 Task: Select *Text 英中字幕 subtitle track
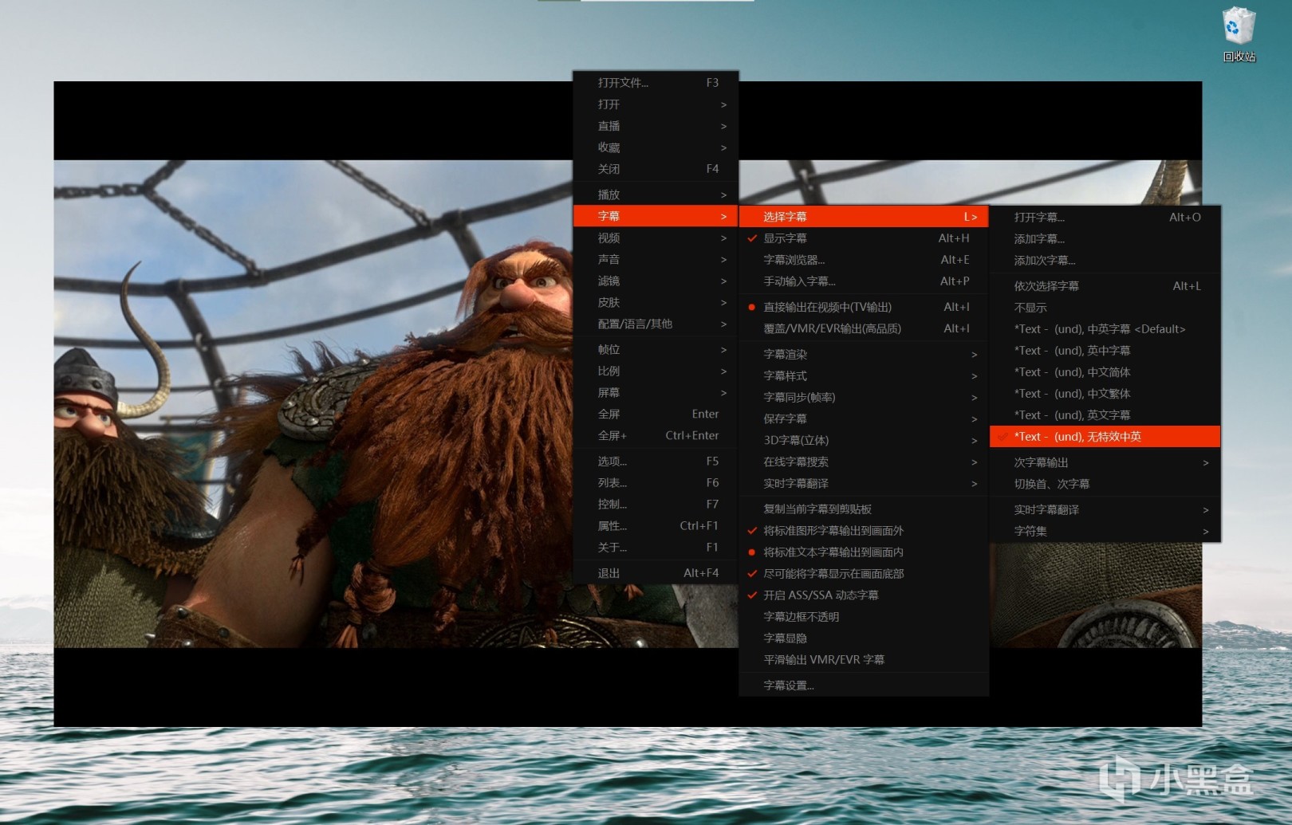point(1105,350)
